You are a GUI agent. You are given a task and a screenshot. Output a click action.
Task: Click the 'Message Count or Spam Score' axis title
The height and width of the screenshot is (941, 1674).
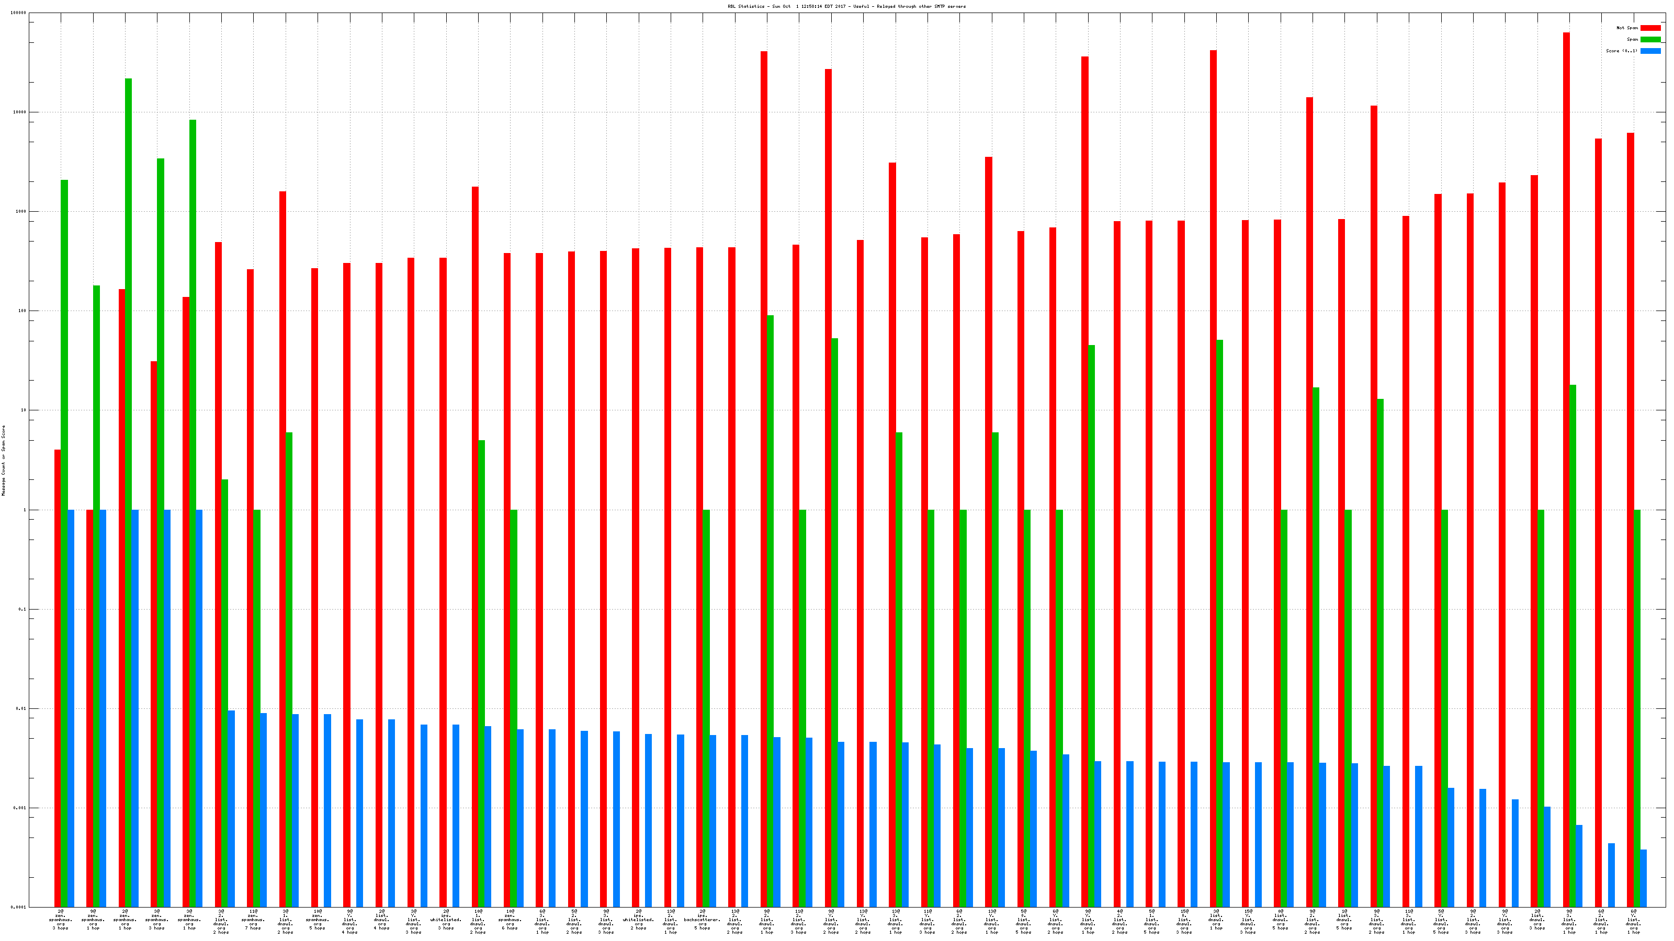coord(3,461)
